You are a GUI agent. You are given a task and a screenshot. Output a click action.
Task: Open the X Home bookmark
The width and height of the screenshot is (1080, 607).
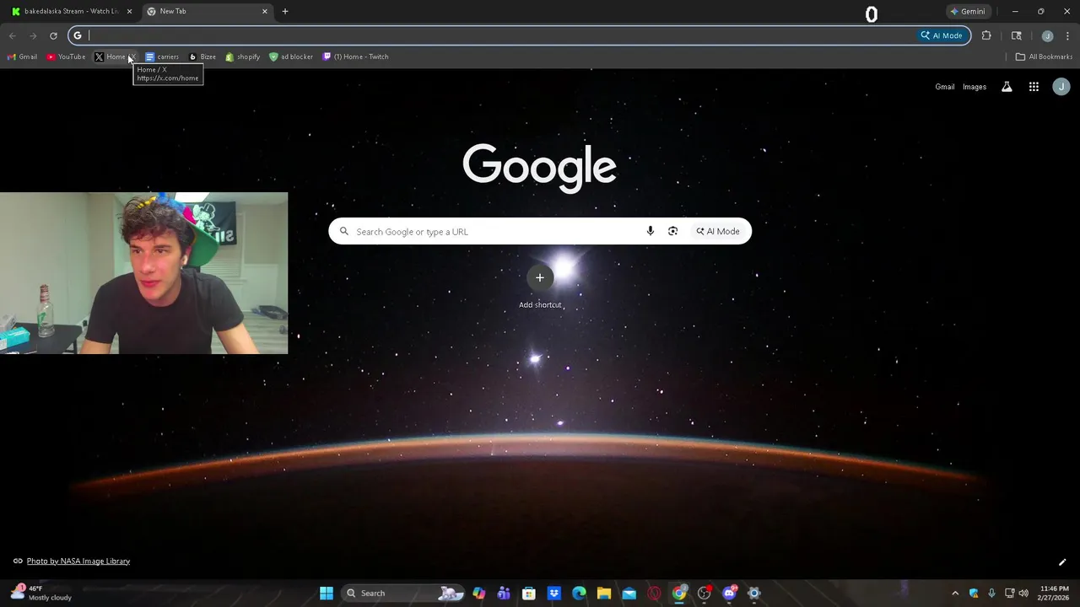[x=114, y=56]
